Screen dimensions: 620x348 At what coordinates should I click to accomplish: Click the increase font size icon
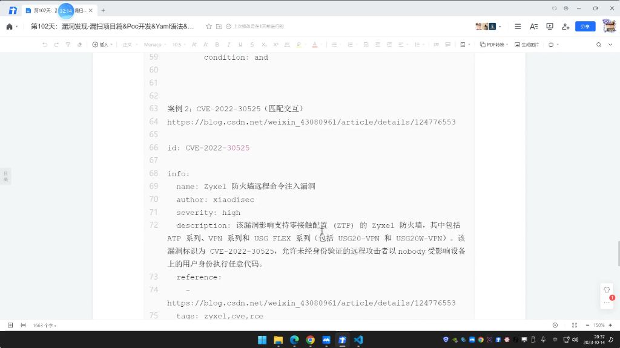pyautogui.click(x=194, y=45)
